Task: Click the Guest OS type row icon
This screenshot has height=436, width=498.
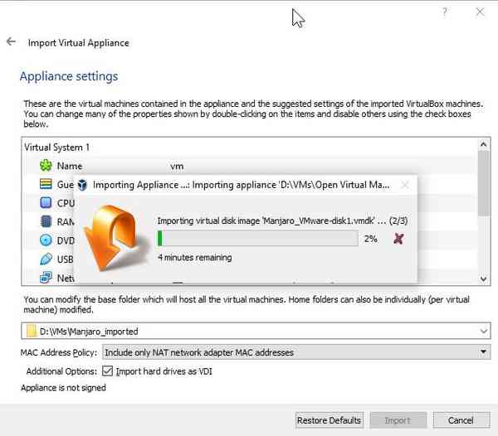Action: coord(46,184)
